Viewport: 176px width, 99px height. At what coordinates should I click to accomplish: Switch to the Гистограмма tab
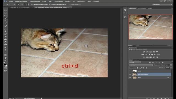tap(142, 8)
